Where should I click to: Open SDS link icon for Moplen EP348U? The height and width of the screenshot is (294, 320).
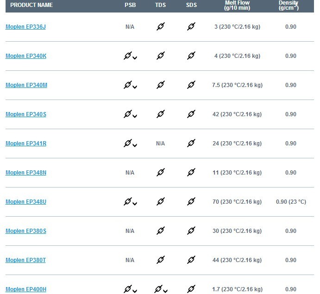click(191, 201)
